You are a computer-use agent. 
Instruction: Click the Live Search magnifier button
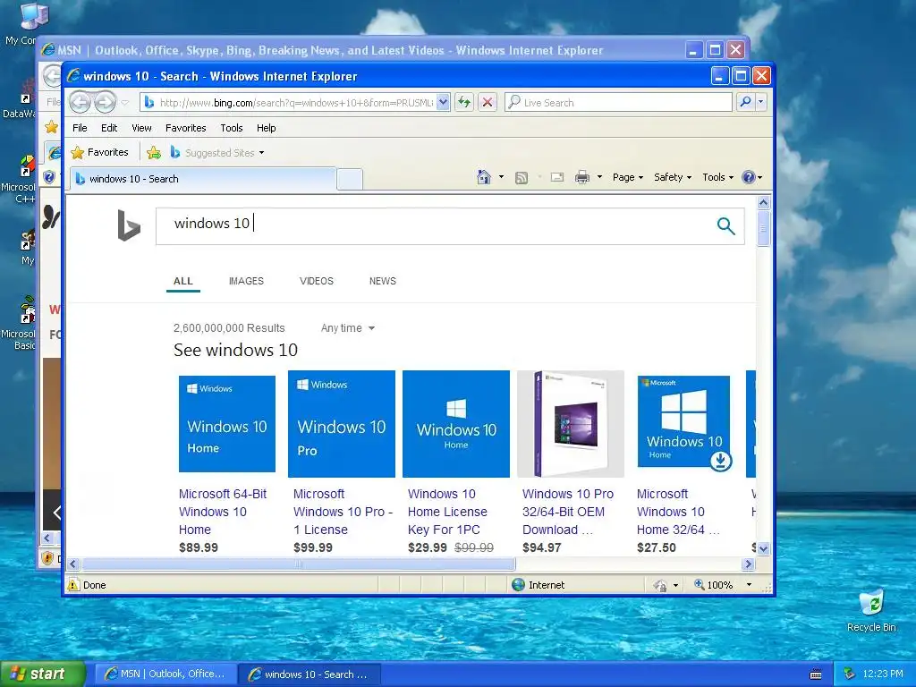745,102
